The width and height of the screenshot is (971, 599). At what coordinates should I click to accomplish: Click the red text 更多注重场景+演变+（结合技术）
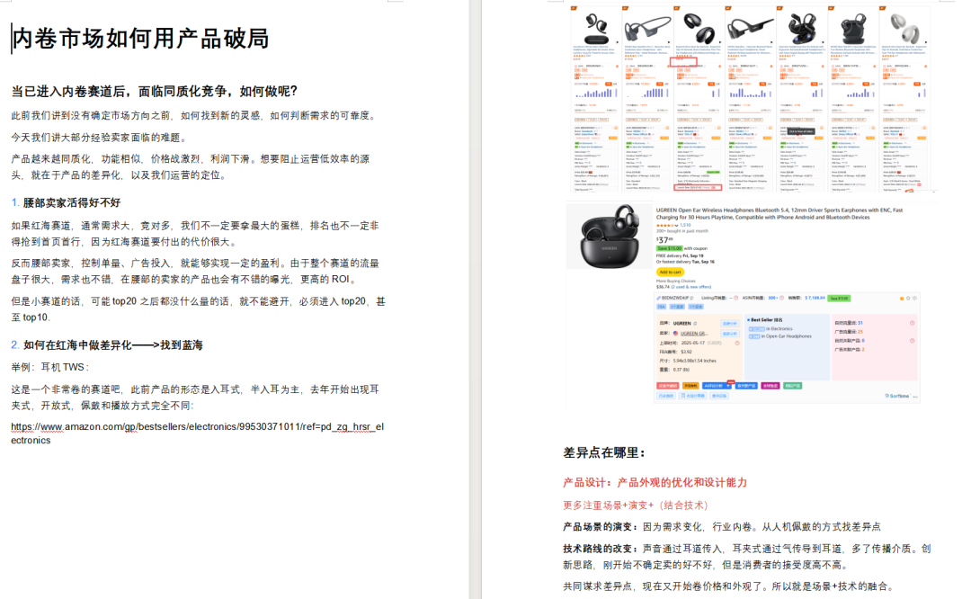click(636, 505)
